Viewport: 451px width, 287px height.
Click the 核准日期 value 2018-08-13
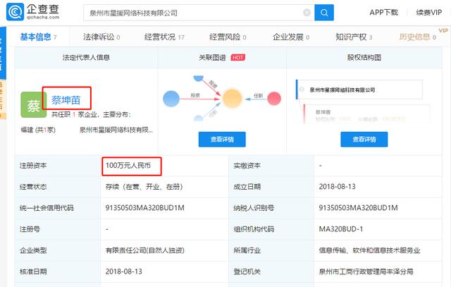pos(124,271)
